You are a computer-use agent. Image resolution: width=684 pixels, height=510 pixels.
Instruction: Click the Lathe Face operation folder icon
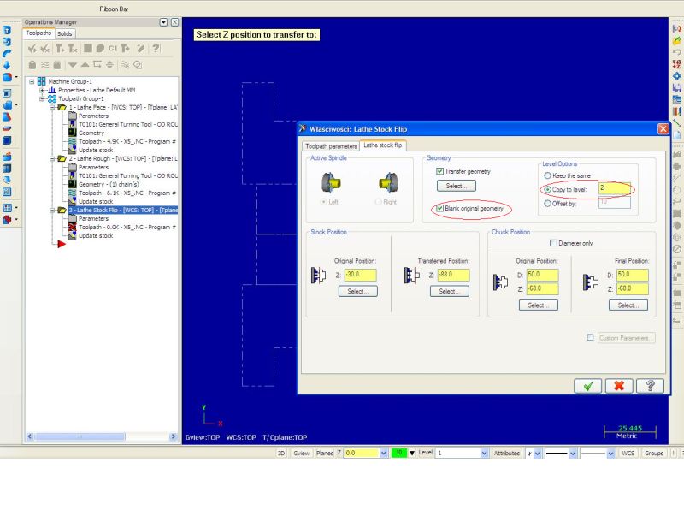point(62,107)
